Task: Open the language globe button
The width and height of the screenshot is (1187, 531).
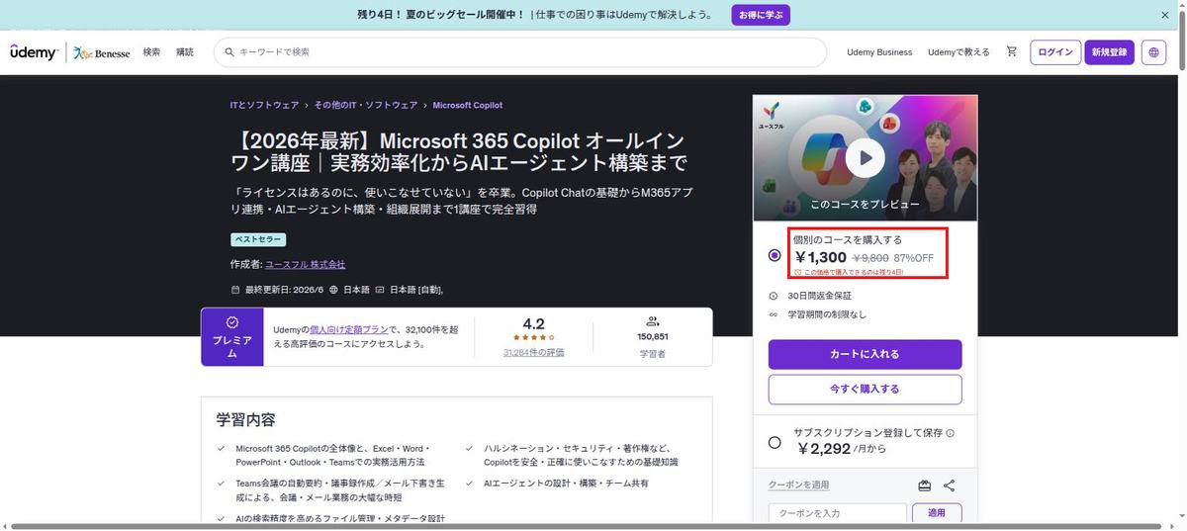Action: click(x=1153, y=52)
